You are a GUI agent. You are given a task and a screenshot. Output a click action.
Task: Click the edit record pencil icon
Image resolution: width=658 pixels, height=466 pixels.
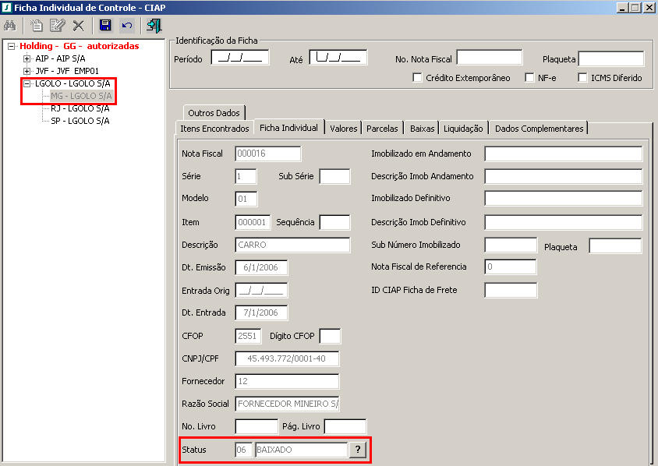(x=57, y=26)
